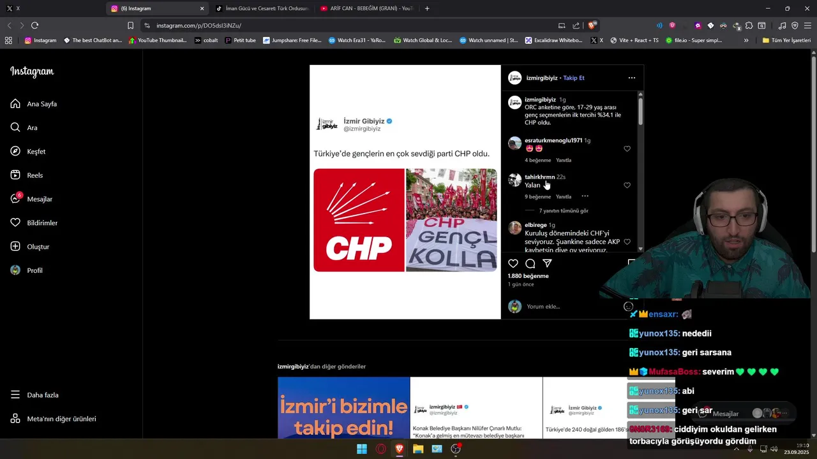Open Brave Shields lion icon
This screenshot has width=817, height=459.
tap(592, 25)
